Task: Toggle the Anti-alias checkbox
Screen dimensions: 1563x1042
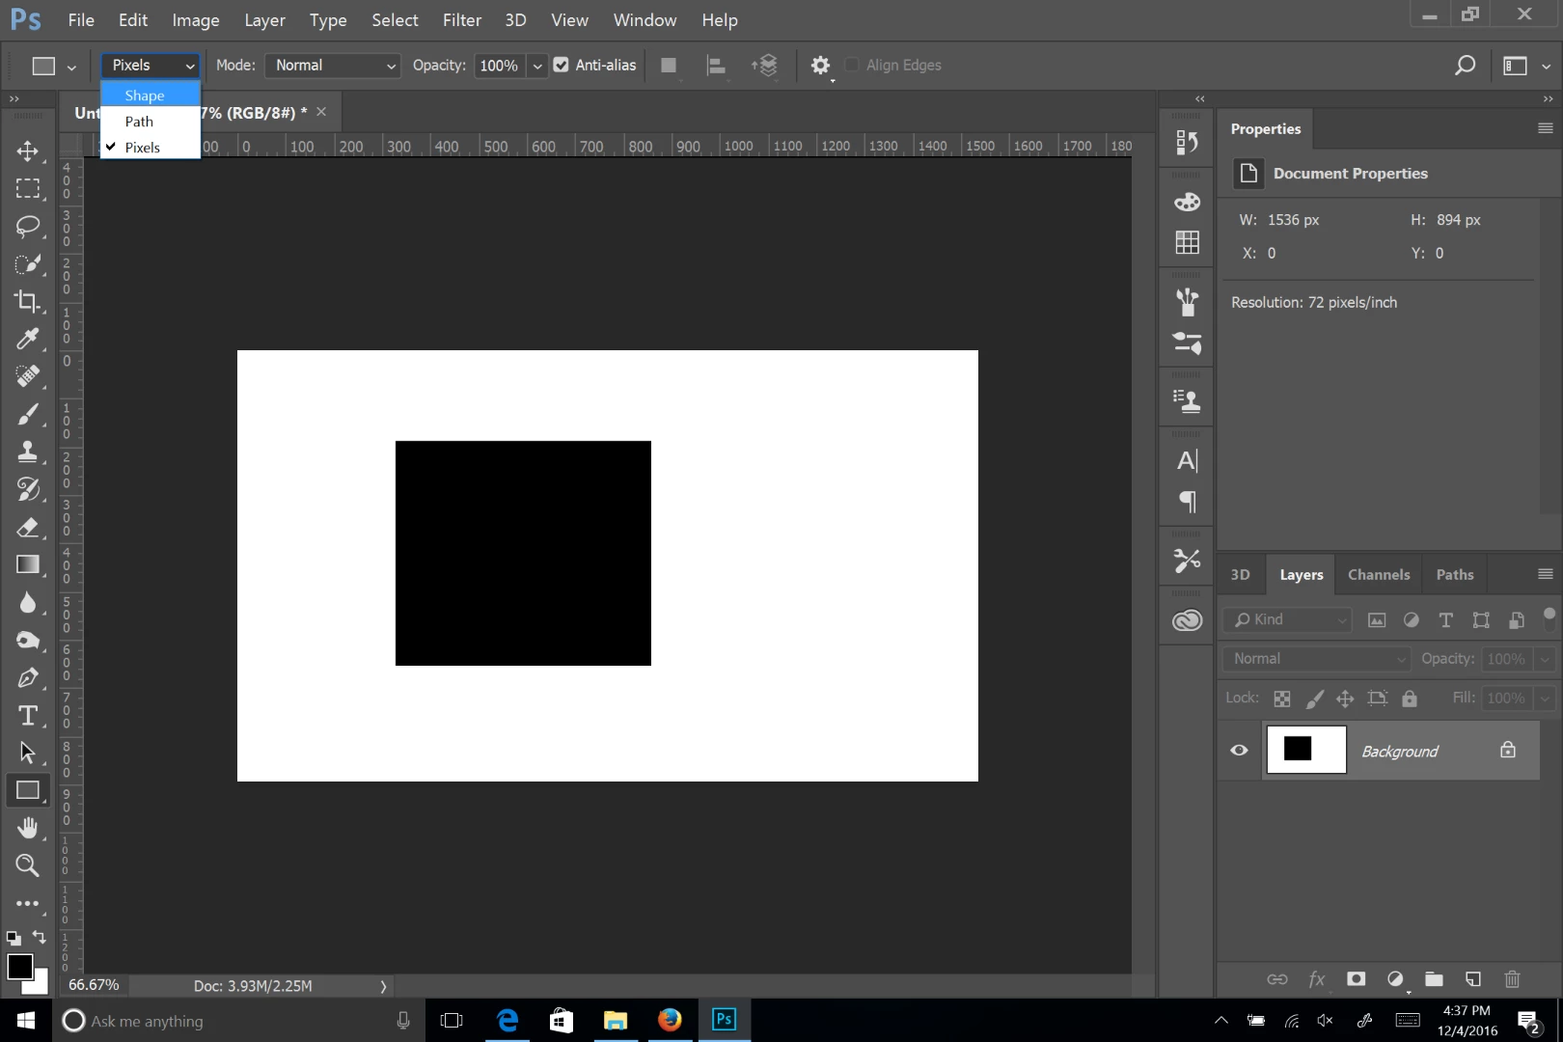Action: [x=561, y=65]
